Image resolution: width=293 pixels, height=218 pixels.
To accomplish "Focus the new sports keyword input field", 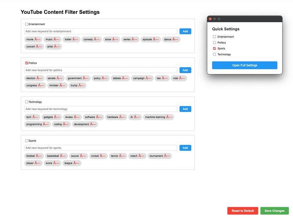I will 101,148.
